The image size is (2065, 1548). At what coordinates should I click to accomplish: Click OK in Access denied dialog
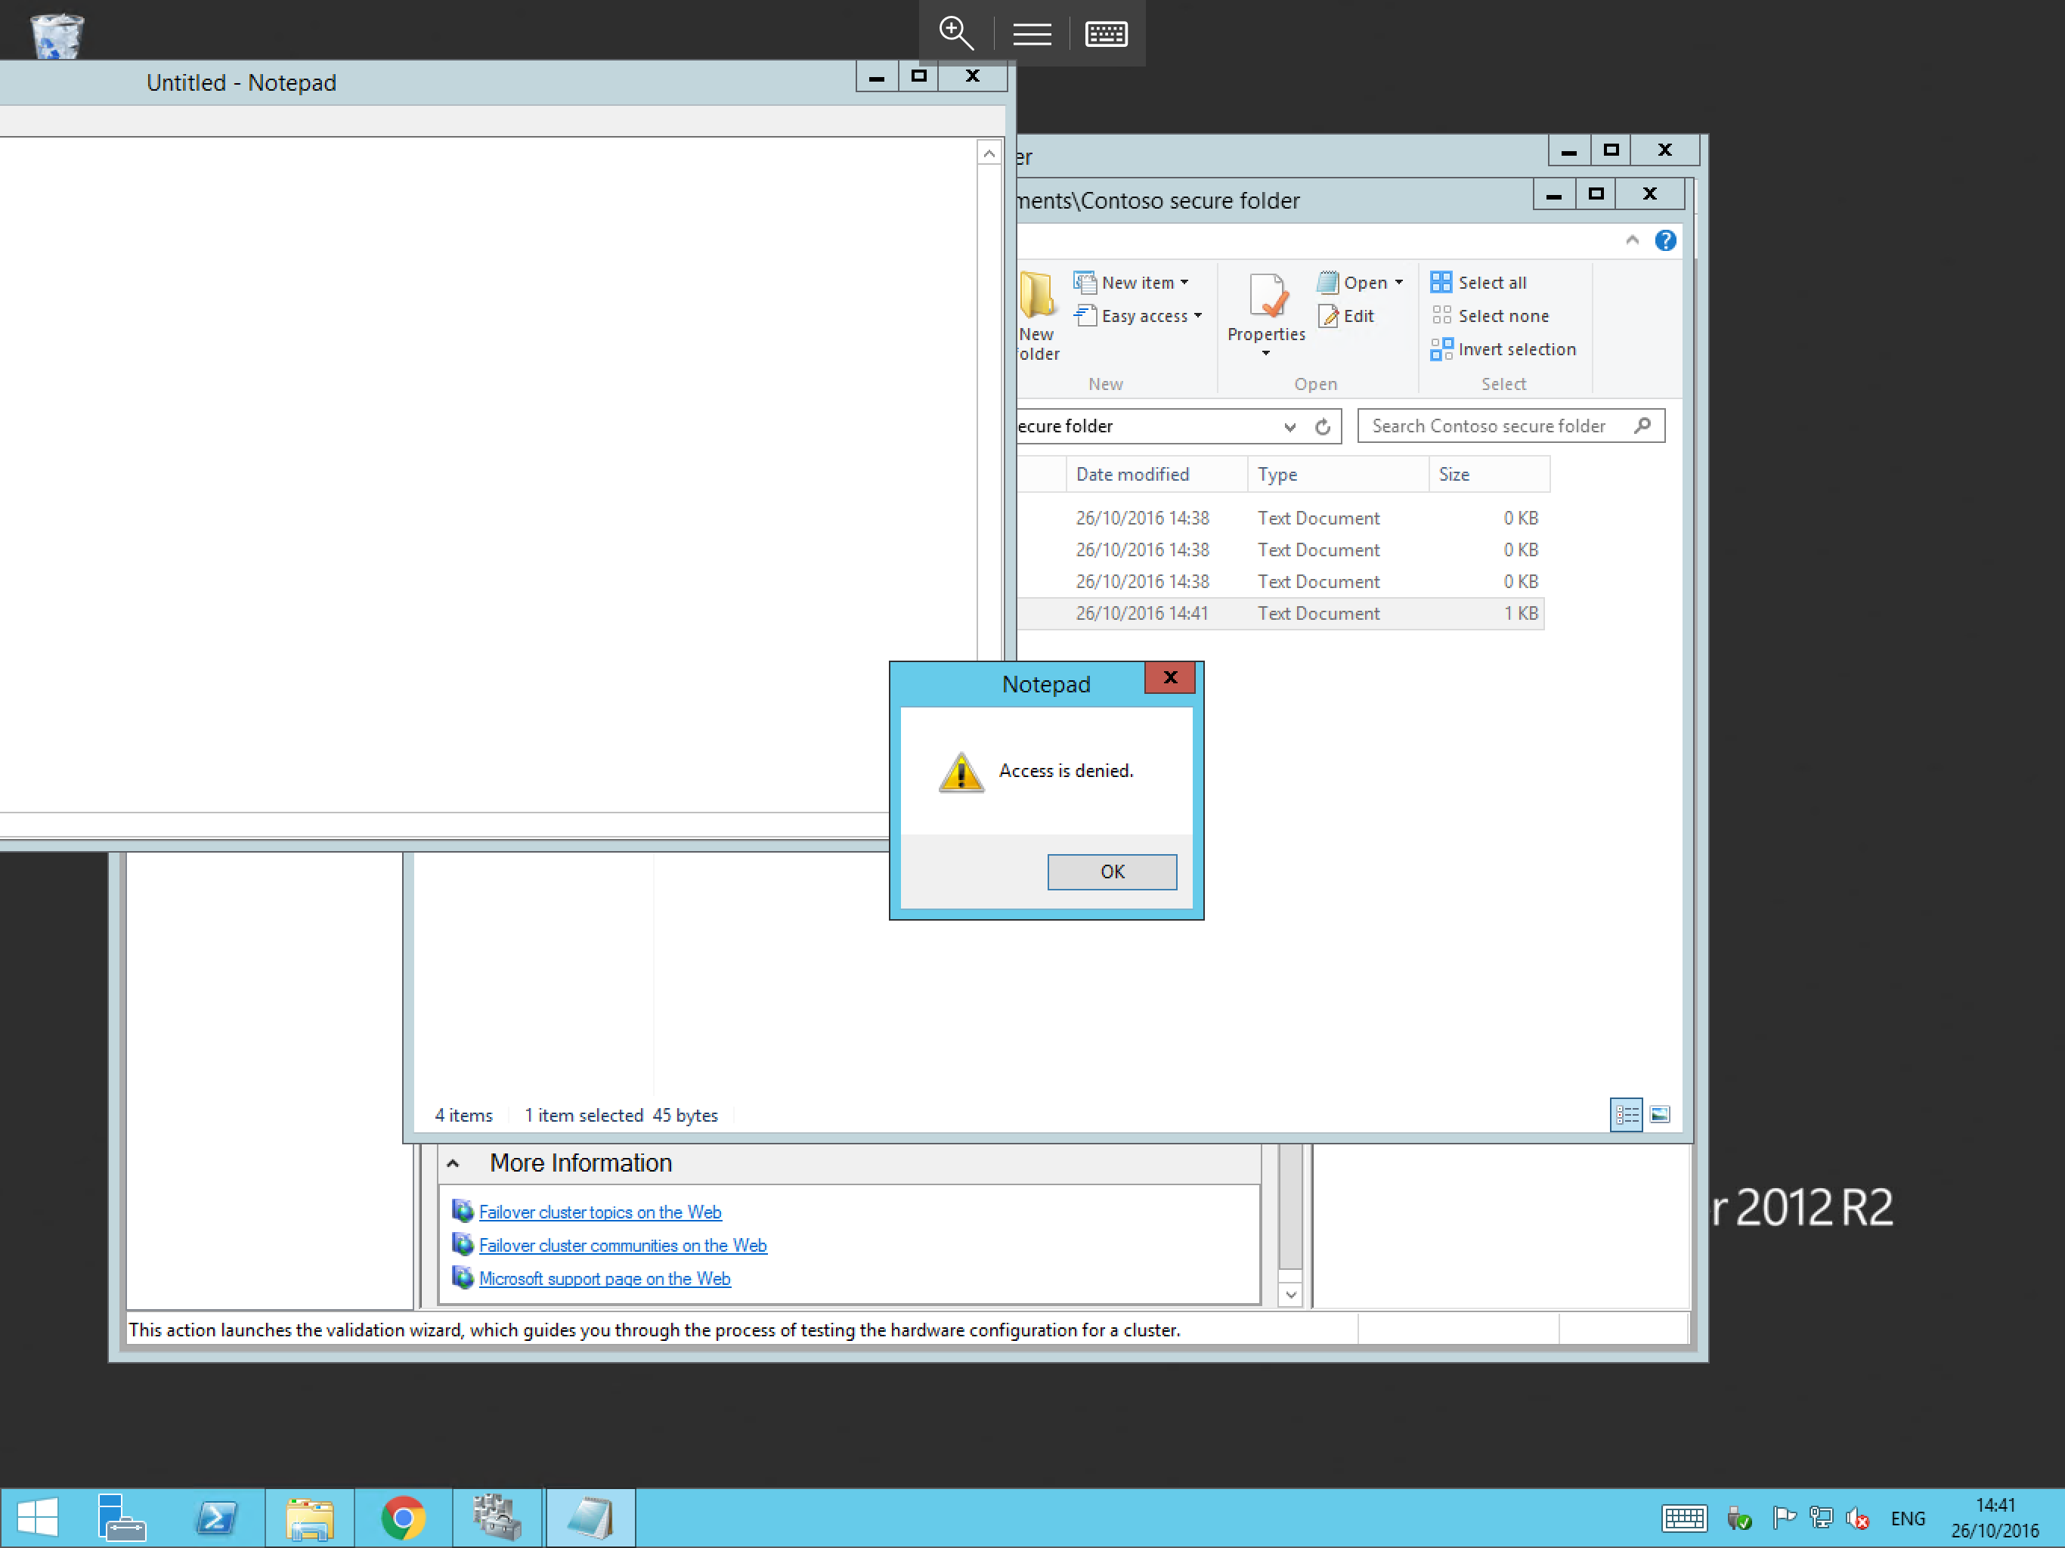[x=1111, y=871]
